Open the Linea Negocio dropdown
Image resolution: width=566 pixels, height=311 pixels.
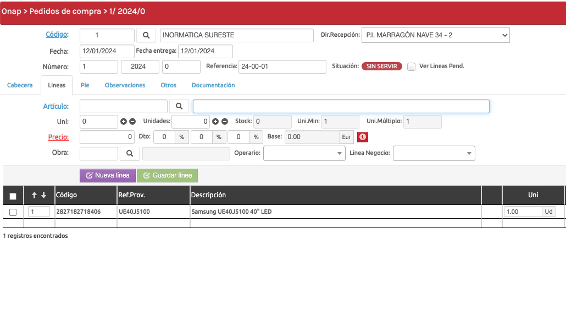pos(434,153)
